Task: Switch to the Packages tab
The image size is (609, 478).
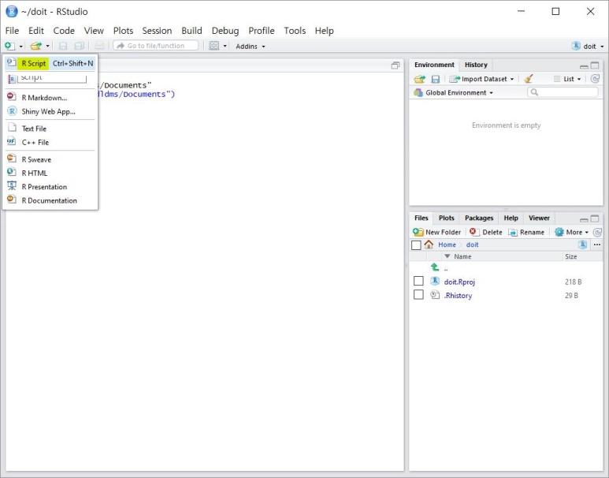Action: click(479, 218)
